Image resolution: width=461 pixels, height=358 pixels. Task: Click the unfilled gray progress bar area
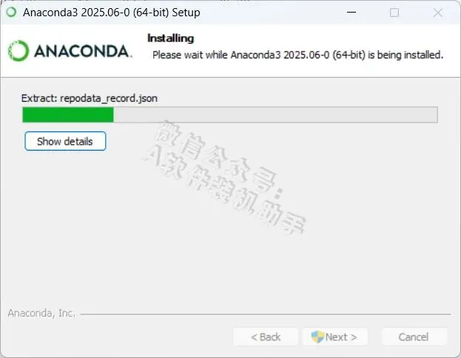coord(275,114)
